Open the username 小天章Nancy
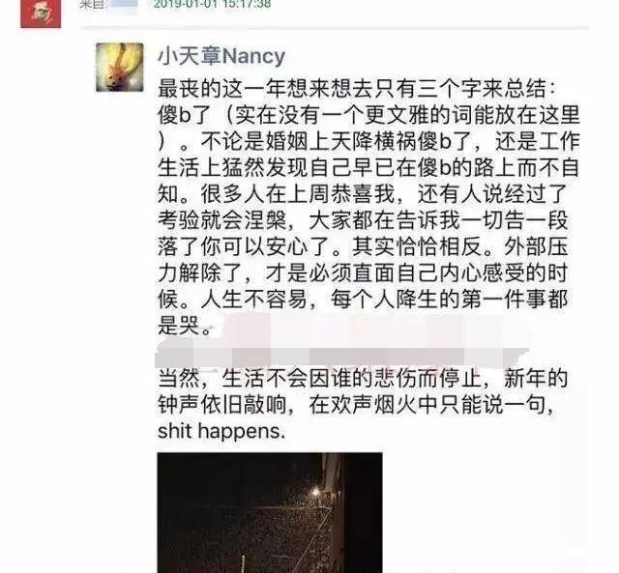The width and height of the screenshot is (619, 573). point(221,56)
